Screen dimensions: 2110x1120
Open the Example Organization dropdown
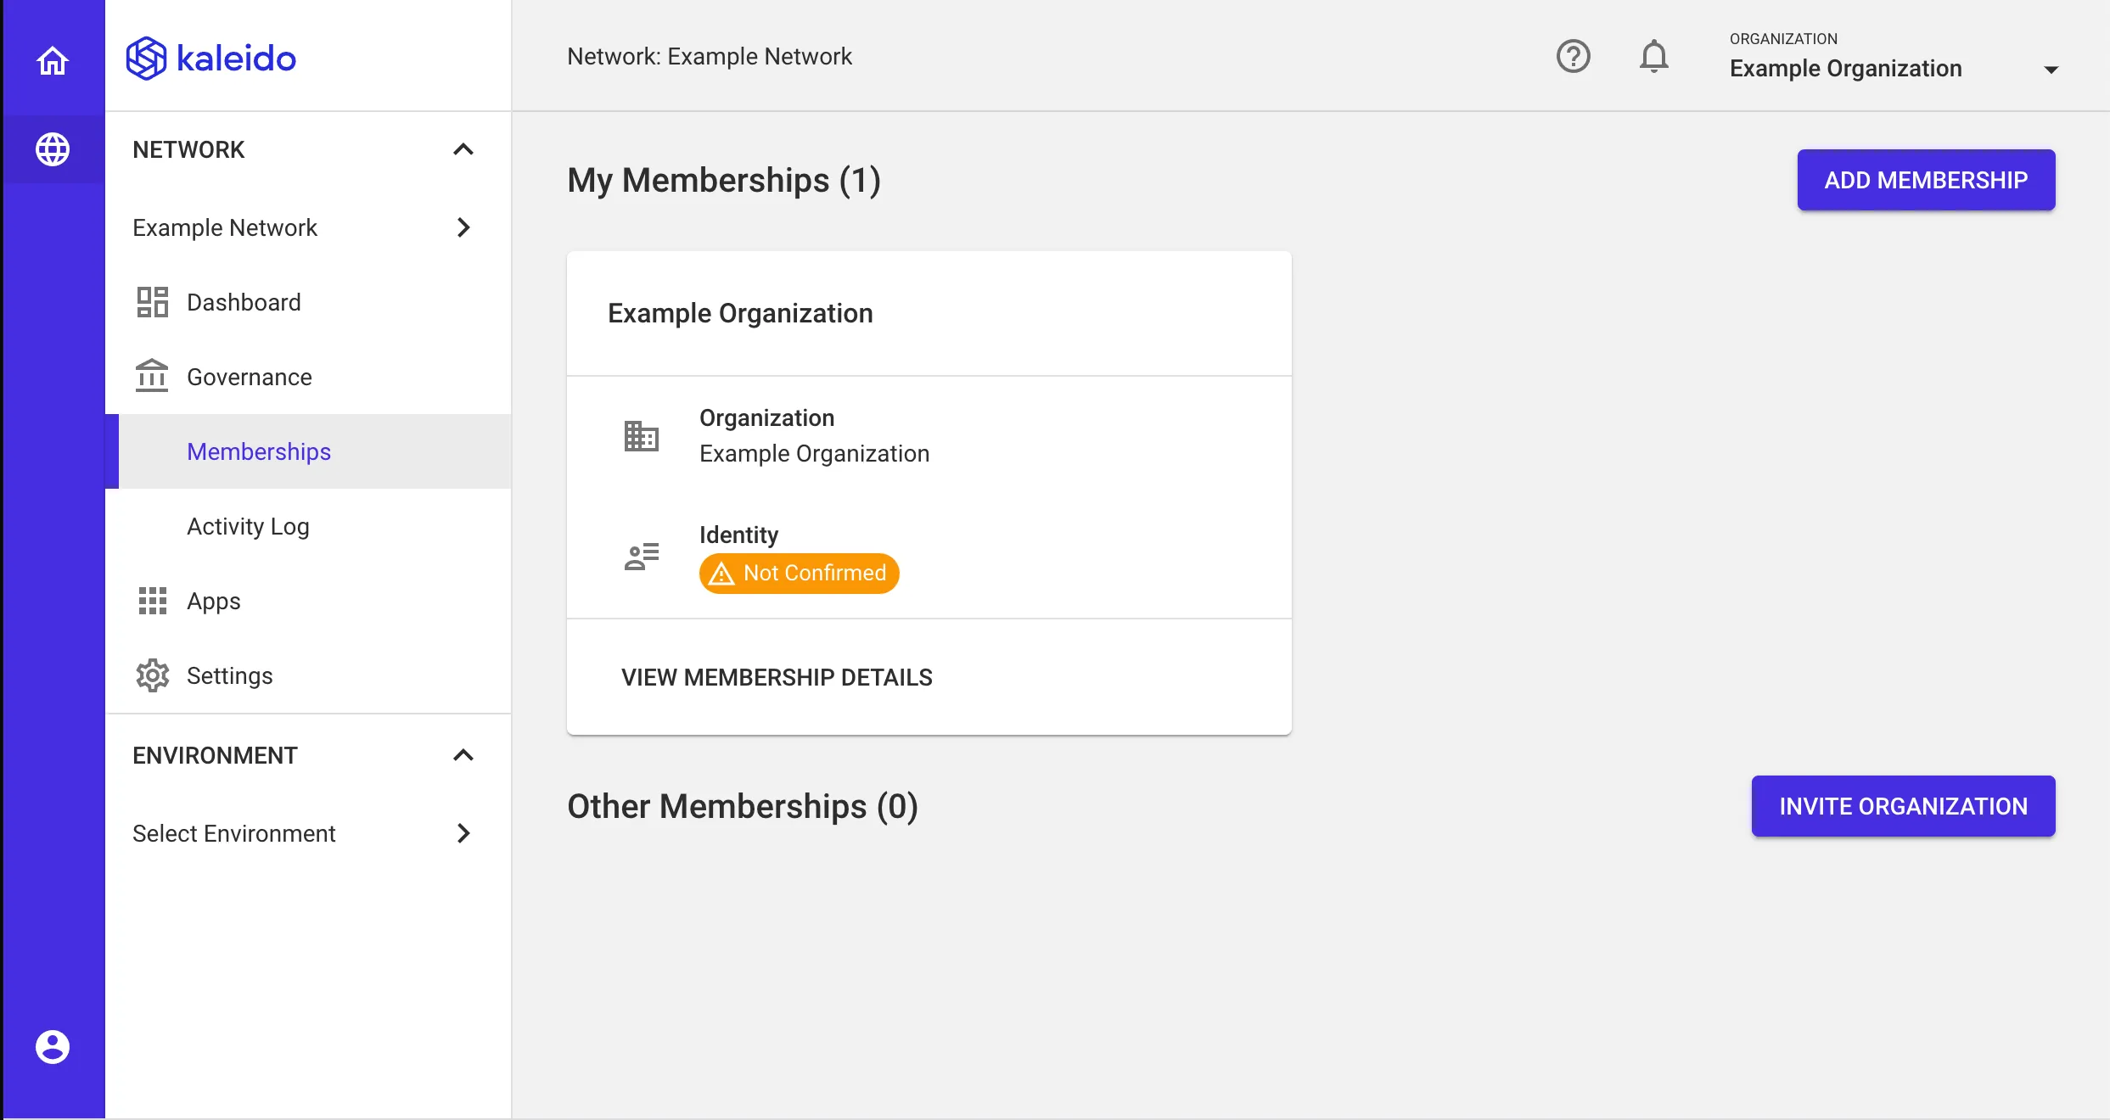(2053, 69)
